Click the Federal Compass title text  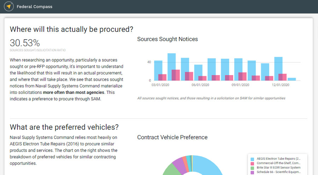coord(34,7)
